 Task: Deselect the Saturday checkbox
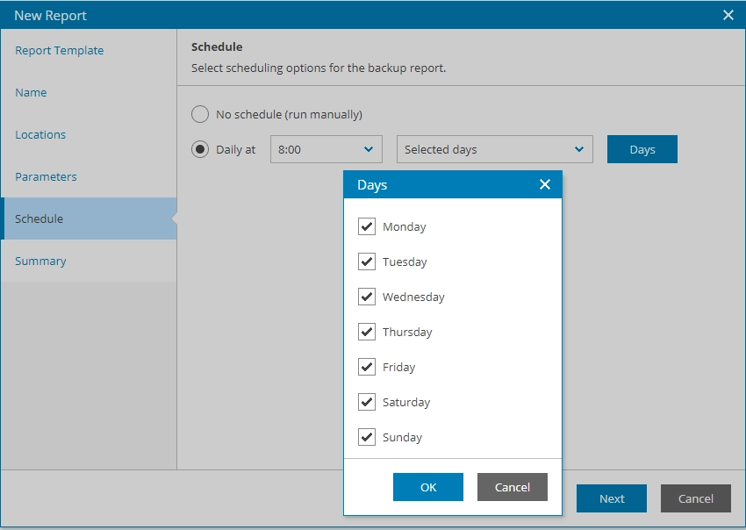367,402
